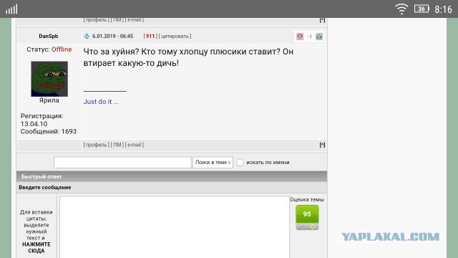
Task: Click the 'Поиск в теме »' button
Action: [213, 163]
